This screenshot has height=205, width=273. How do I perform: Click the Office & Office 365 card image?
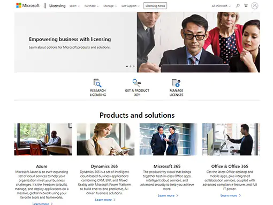tap(231, 139)
